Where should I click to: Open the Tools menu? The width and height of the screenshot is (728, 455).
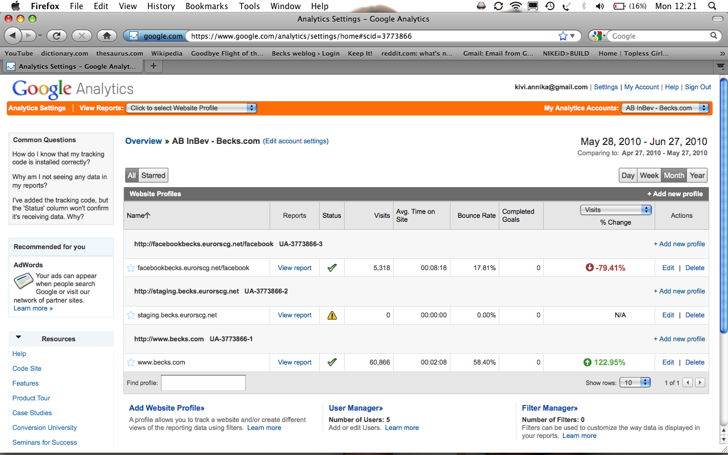(249, 6)
